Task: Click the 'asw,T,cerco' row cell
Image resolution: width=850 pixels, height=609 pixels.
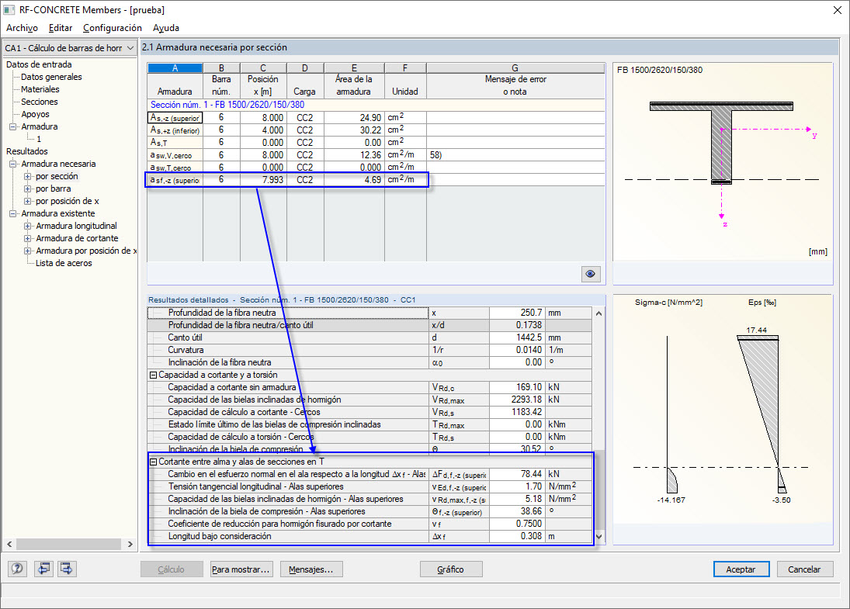Action: tap(175, 168)
